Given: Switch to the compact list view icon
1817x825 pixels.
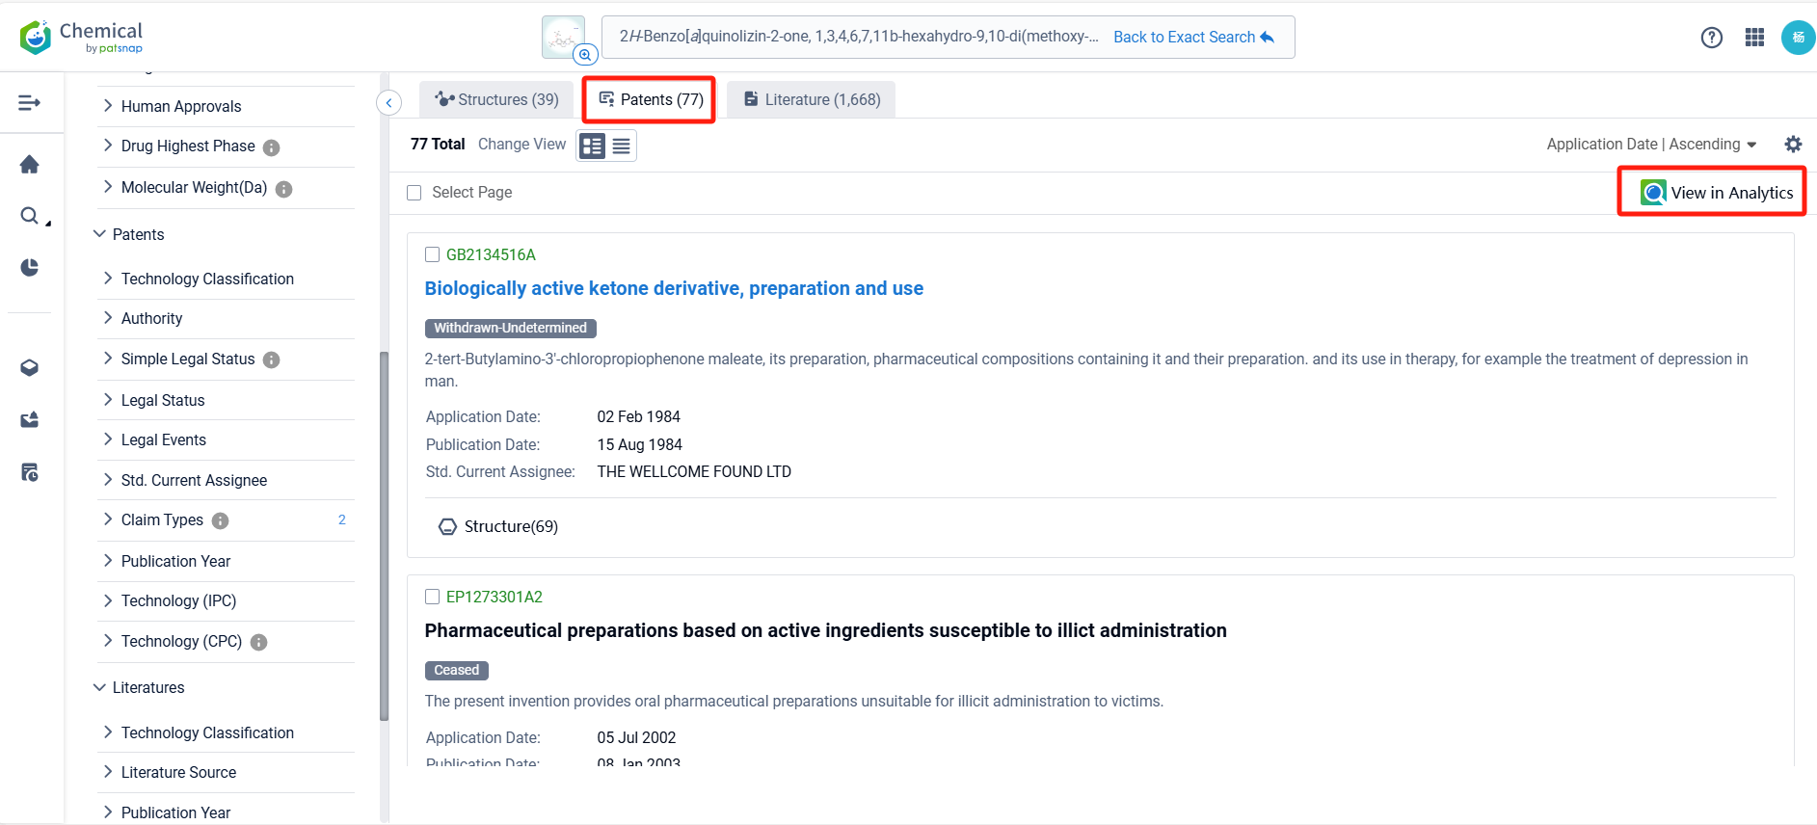Looking at the screenshot, I should (x=622, y=146).
